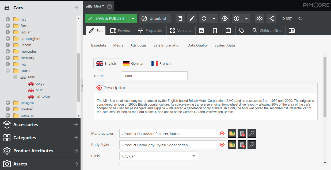Click the Unpublish button
The height and width of the screenshot is (170, 331).
(x=155, y=18)
